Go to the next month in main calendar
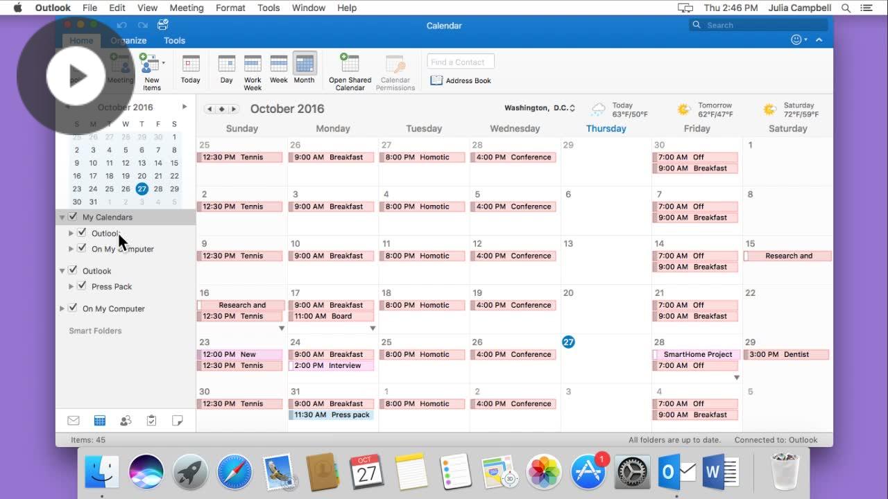 (x=234, y=109)
